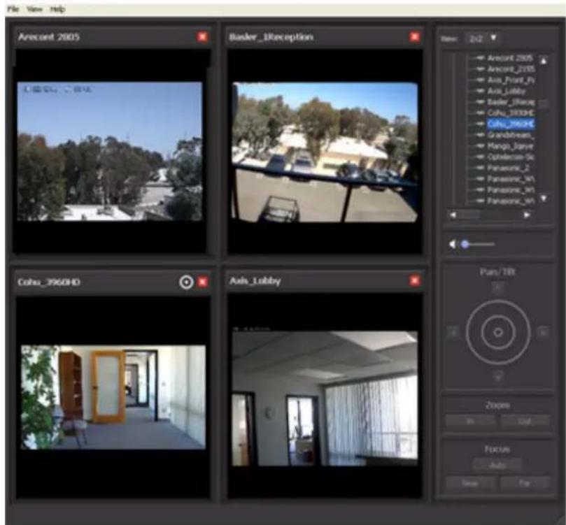Click the Focus Near button
566x525 pixels.
coord(470,483)
